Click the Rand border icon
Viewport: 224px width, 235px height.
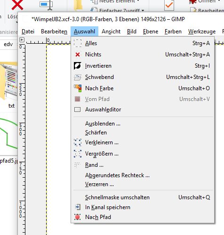click(77, 165)
